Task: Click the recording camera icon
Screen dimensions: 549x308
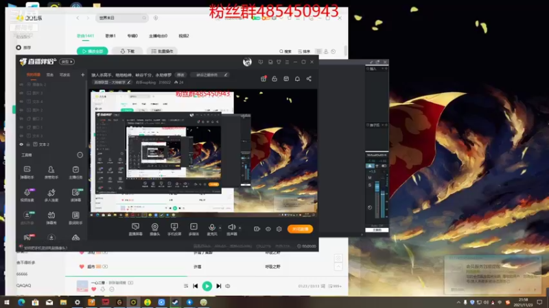Action: (257, 229)
